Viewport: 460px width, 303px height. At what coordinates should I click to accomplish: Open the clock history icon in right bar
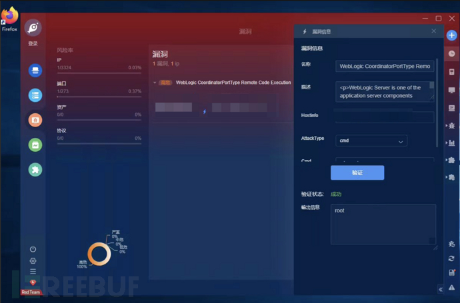pos(451,54)
